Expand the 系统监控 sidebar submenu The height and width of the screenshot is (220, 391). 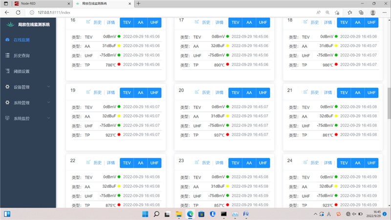click(x=48, y=119)
